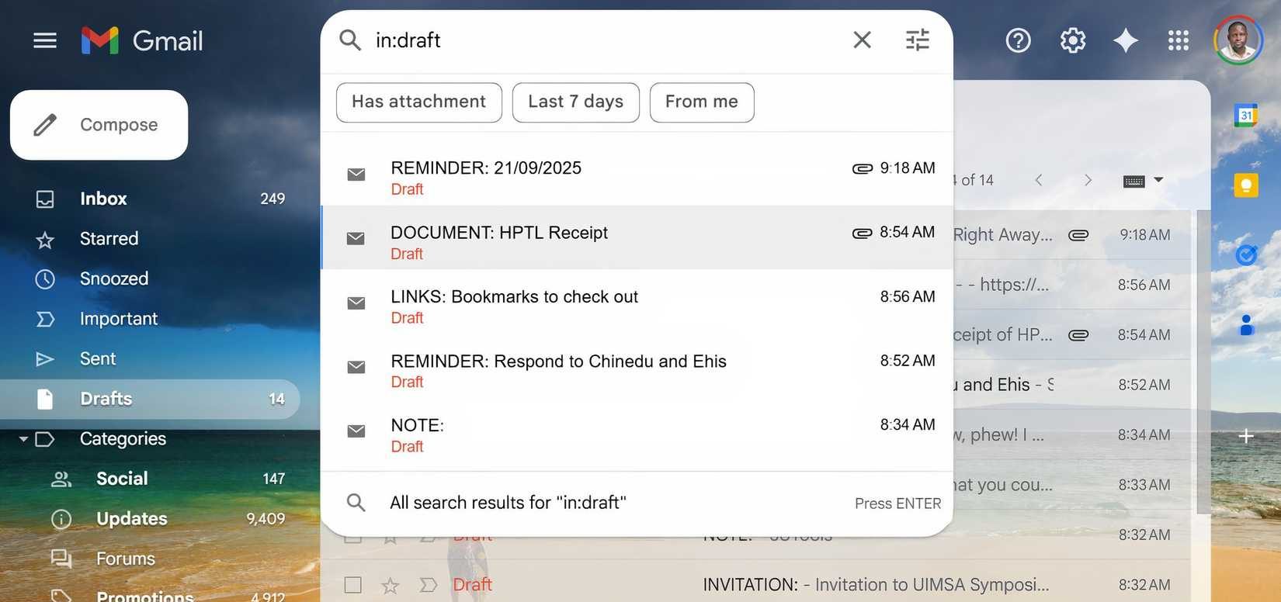Open Google Tasks side panel icon
Viewport: 1281px width, 602px height.
[x=1246, y=254]
